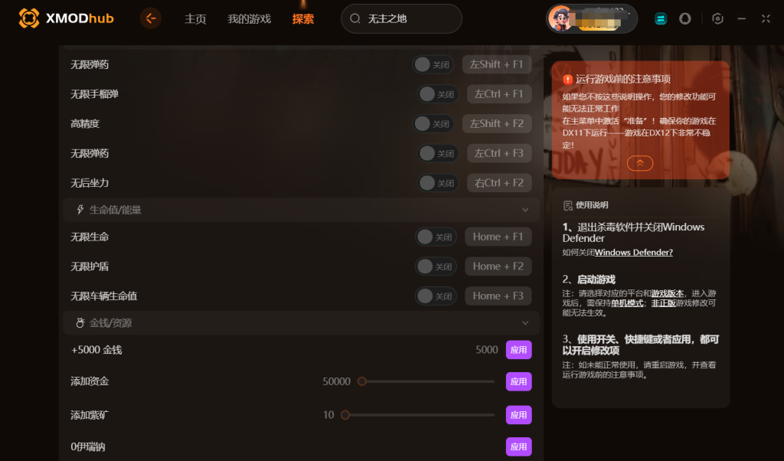
Task: Collapse the 金钱/资源 section
Action: pyautogui.click(x=525, y=323)
